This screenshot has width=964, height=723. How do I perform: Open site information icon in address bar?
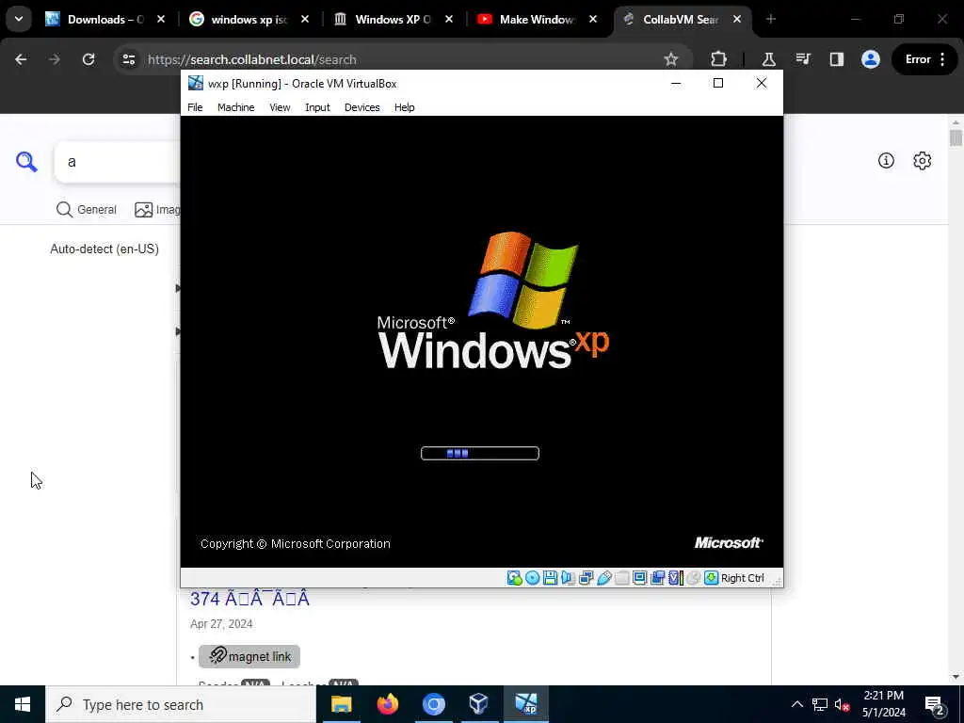click(129, 59)
